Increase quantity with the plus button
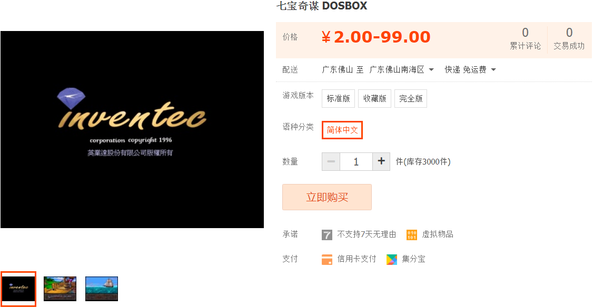The image size is (594, 308). [x=381, y=161]
